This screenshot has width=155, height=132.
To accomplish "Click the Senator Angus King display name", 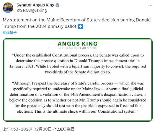I will click(x=35, y=5).
